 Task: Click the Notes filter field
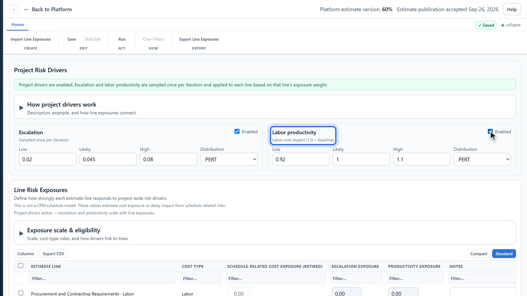482,278
